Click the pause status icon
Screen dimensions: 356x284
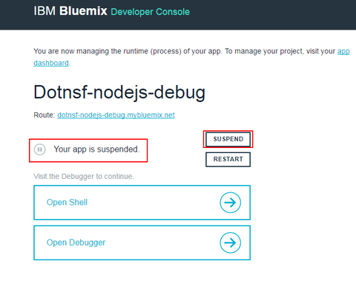(x=40, y=149)
